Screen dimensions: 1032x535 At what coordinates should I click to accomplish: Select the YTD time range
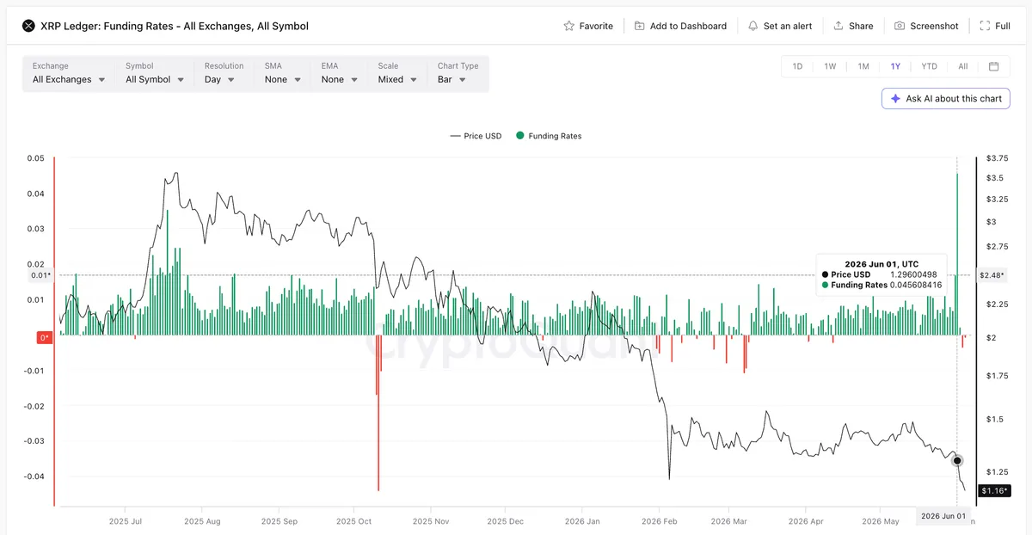(x=930, y=66)
